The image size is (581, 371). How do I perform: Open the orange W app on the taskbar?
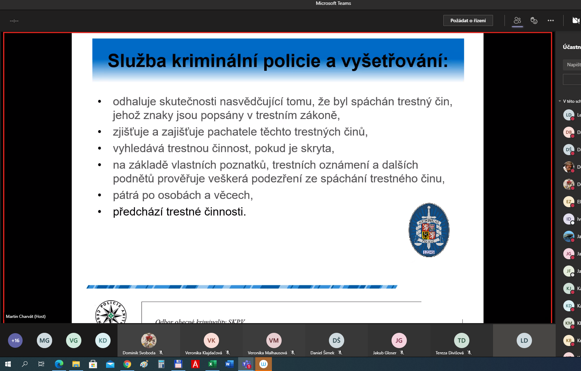tap(264, 364)
